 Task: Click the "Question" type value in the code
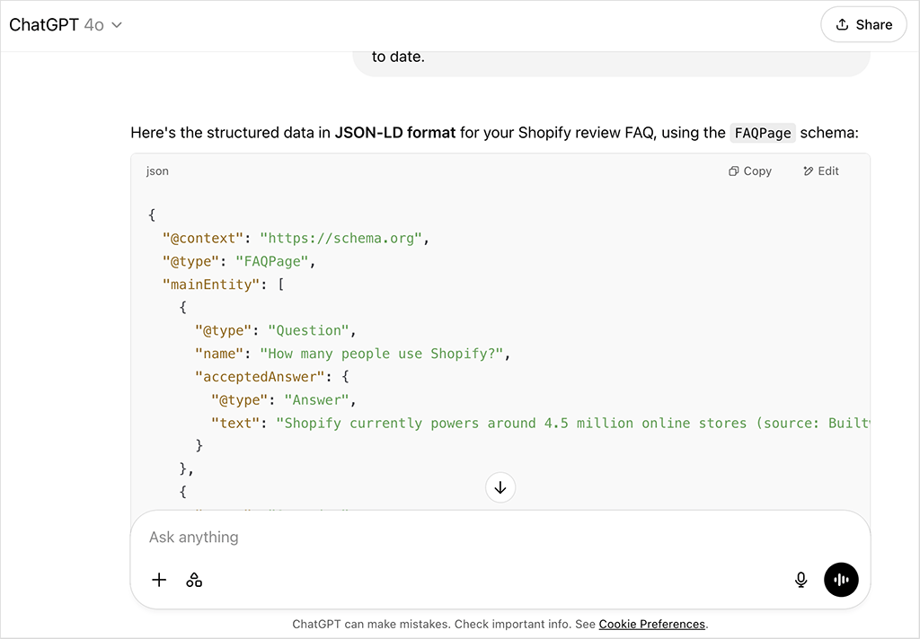click(x=309, y=330)
